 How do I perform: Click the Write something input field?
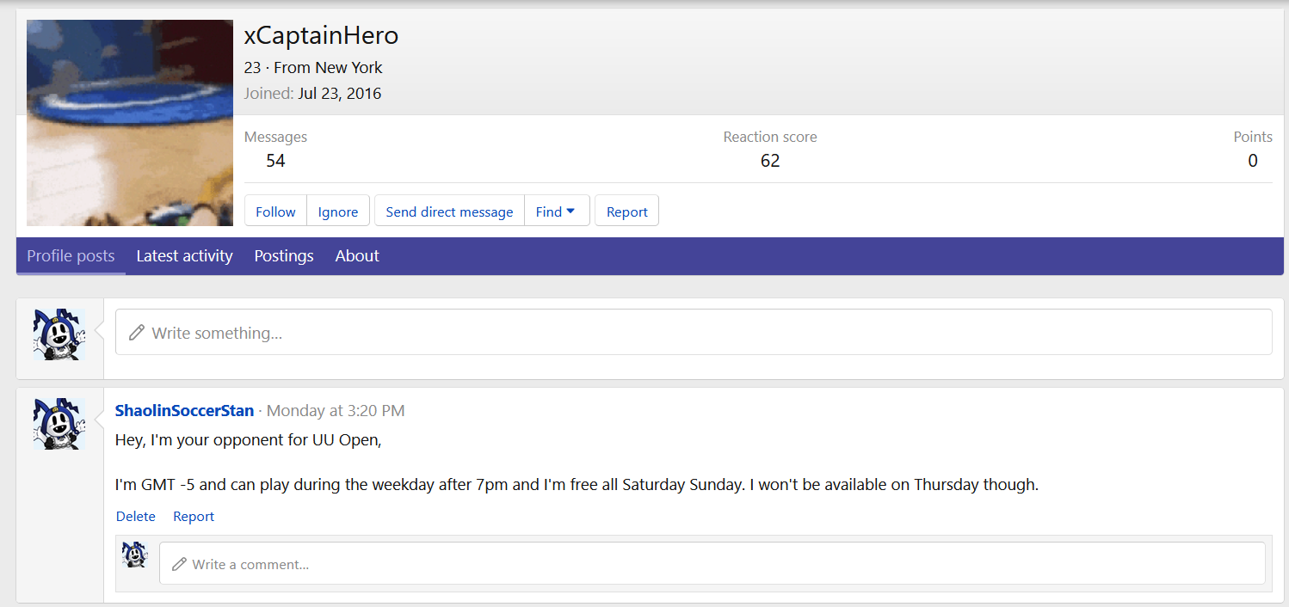[x=694, y=332]
